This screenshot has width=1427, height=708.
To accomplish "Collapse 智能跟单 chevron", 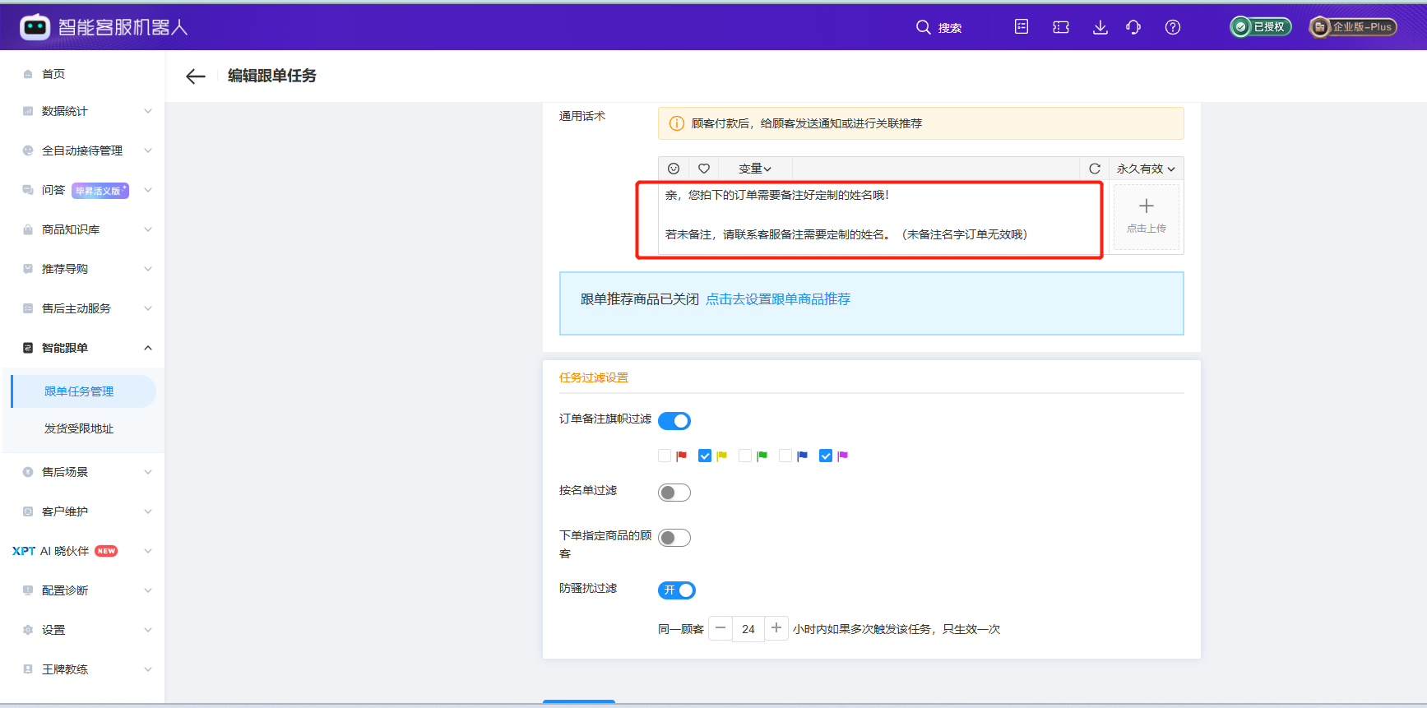I will (148, 348).
